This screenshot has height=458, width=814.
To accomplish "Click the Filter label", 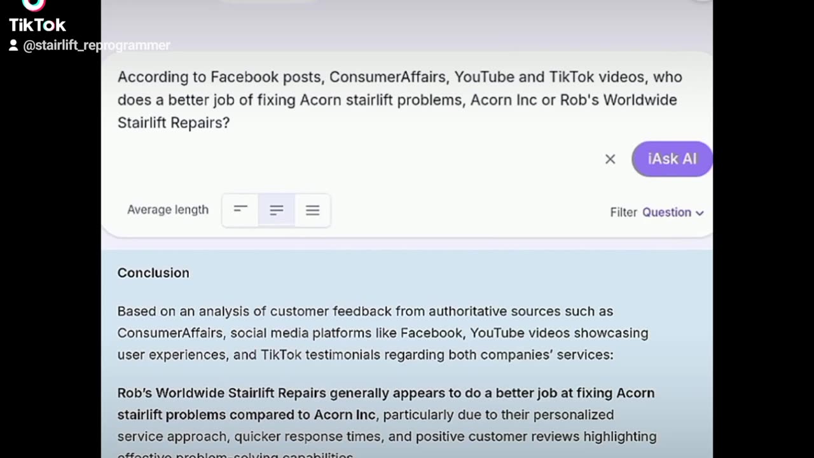I will tap(623, 212).
